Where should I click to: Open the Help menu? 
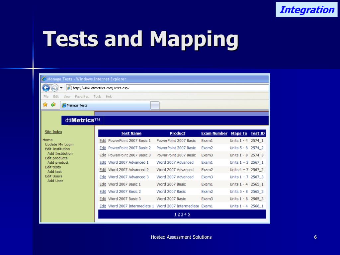[109, 97]
